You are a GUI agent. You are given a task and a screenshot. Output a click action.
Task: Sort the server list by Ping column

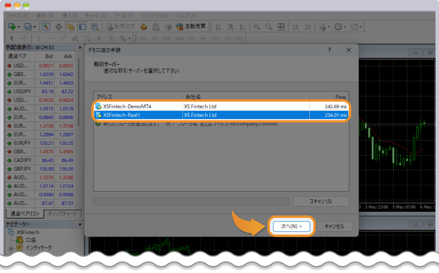pyautogui.click(x=329, y=97)
